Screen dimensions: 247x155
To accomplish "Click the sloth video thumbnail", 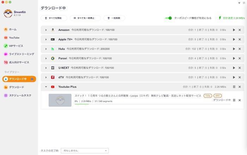I will click(x=60, y=100).
